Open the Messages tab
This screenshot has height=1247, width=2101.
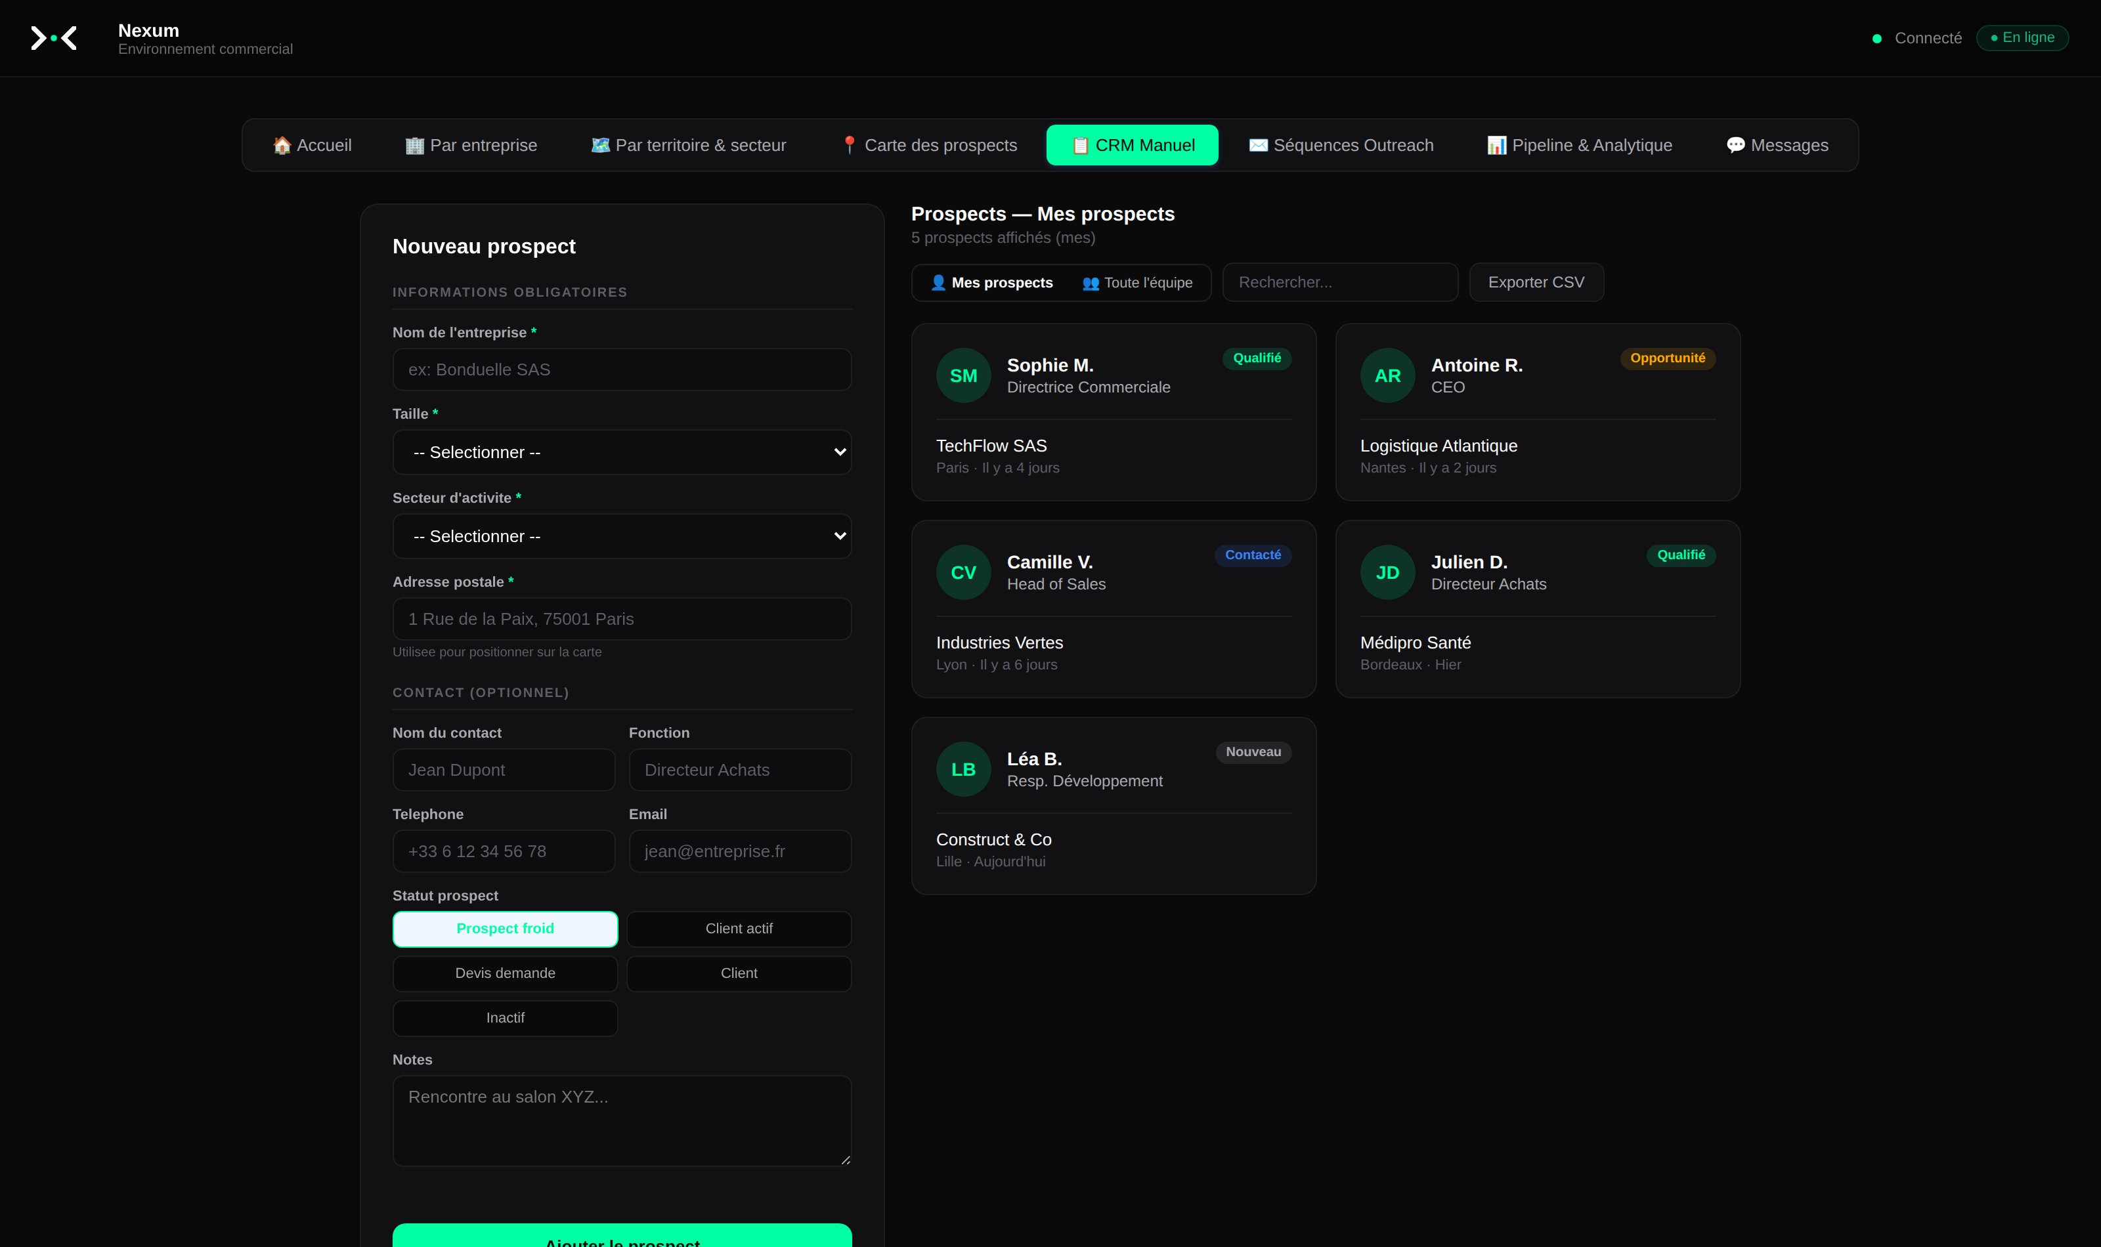[1777, 145]
